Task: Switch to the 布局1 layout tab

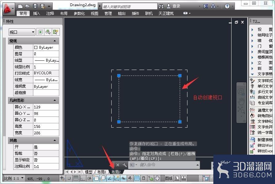Action: click(x=101, y=172)
